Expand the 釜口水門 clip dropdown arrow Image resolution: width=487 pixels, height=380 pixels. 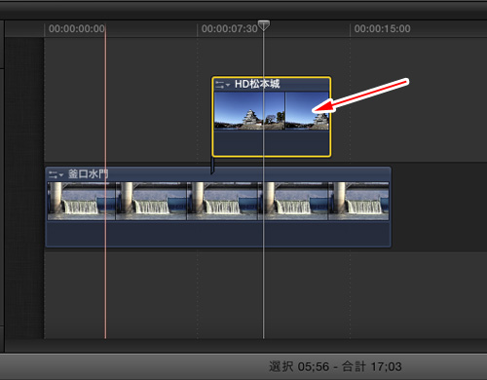pos(61,175)
